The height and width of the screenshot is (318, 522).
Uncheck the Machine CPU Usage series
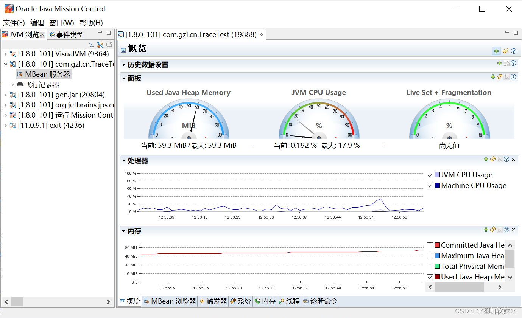pos(430,185)
